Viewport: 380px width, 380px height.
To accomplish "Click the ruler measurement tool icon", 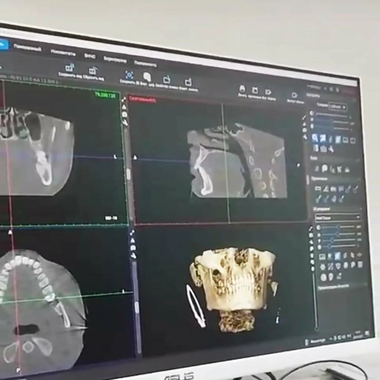I will click(x=318, y=189).
